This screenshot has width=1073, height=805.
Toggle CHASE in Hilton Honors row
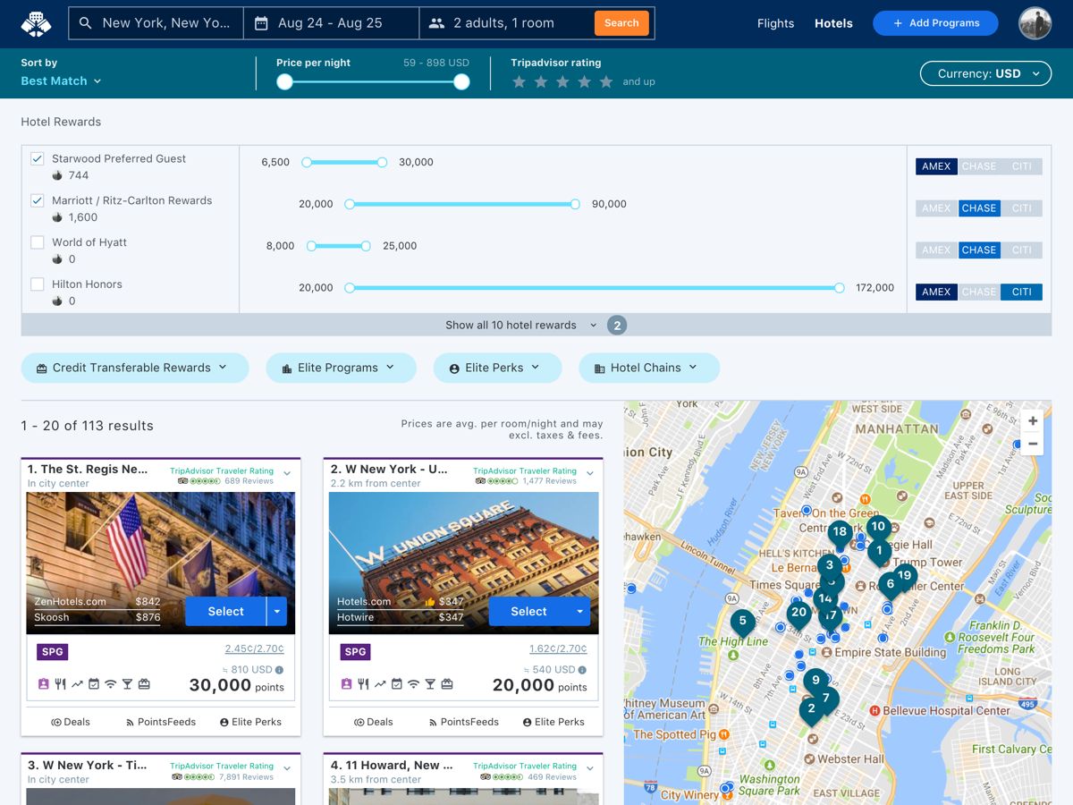979,292
